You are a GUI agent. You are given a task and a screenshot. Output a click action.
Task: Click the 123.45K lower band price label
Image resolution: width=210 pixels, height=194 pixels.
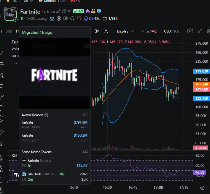pos(201,98)
